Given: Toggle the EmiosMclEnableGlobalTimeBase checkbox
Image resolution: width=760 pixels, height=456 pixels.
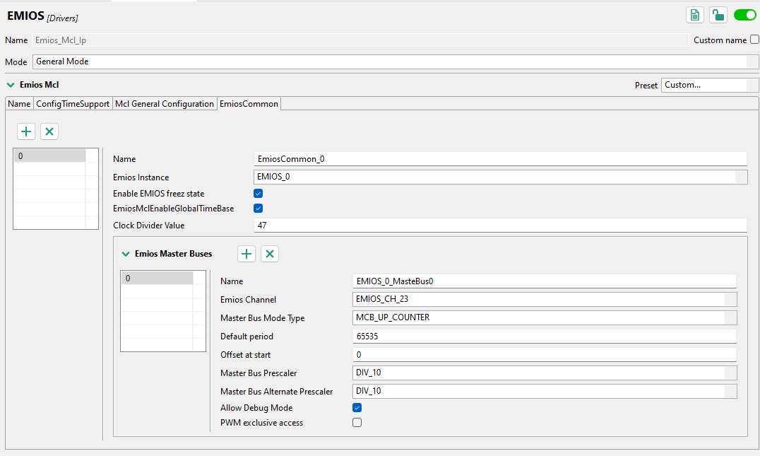Looking at the screenshot, I should click(x=259, y=208).
